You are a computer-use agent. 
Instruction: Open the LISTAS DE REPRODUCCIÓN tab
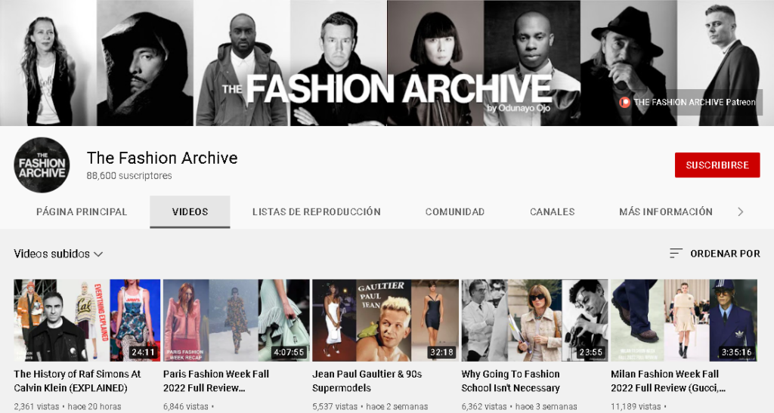[x=317, y=212]
